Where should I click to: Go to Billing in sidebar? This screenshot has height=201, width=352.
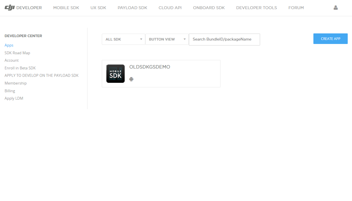pos(10,91)
